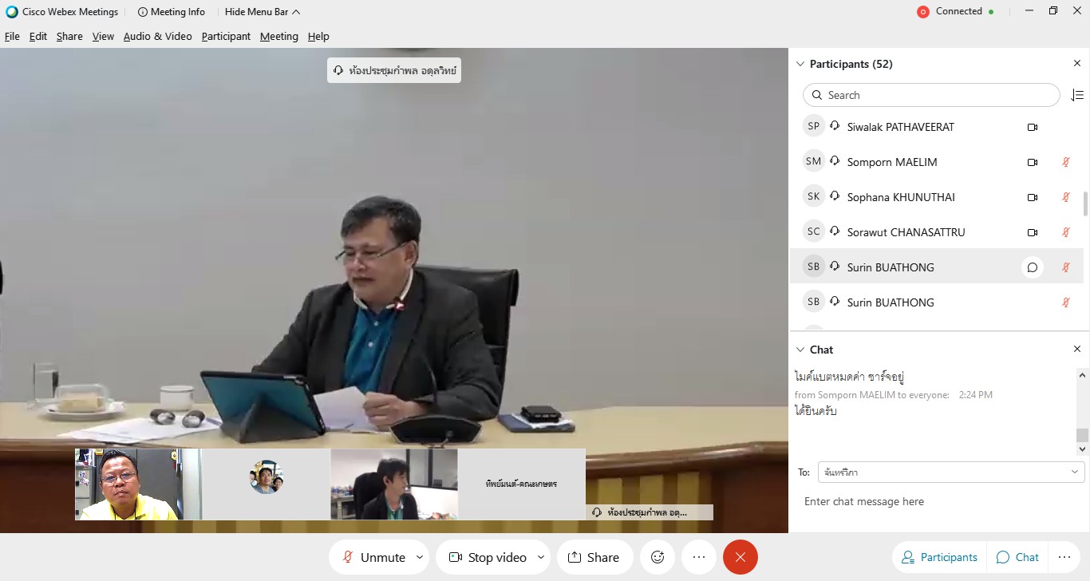Click the SP avatar of Siwalak PATHAVEERAT
The width and height of the screenshot is (1090, 581).
(x=813, y=127)
